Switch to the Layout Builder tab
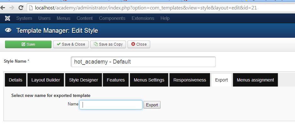Screen dimensions: 295x135 (46, 80)
